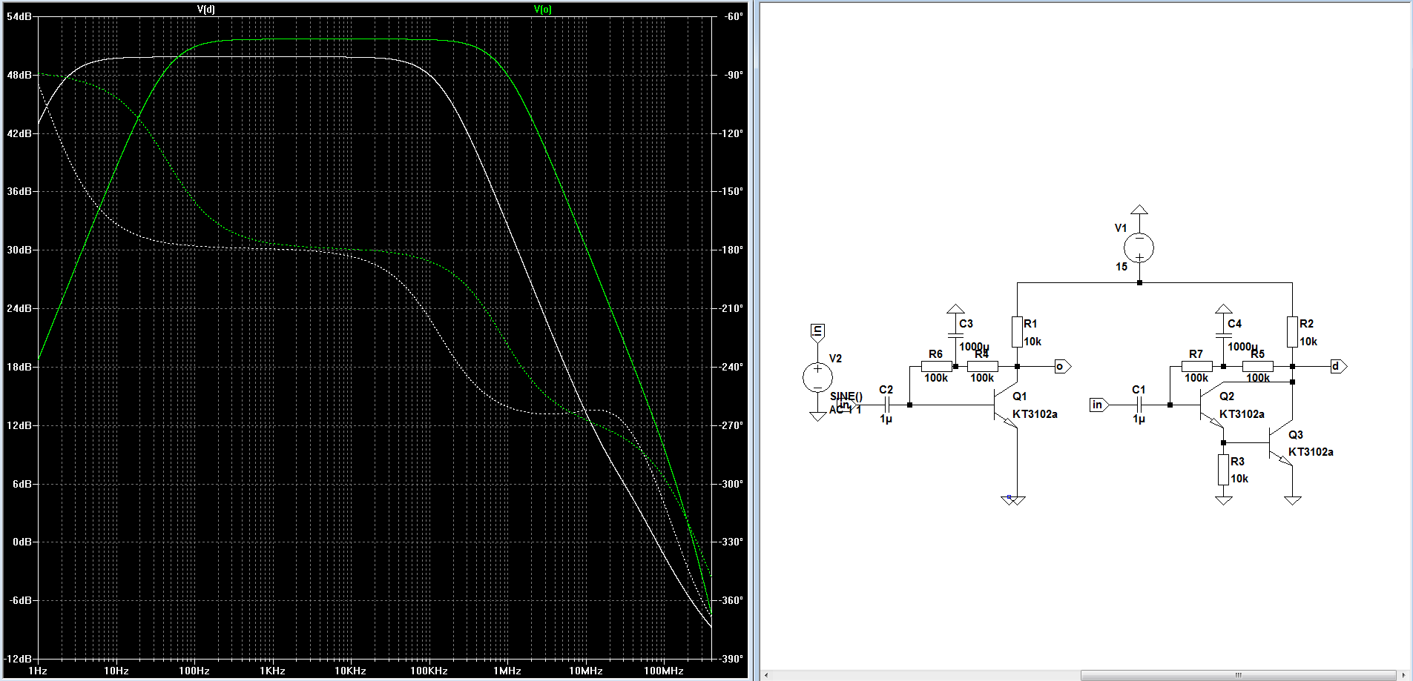Viewport: 1413px width, 681px height.
Task: Click the supply flag above C4
Action: coord(1224,309)
